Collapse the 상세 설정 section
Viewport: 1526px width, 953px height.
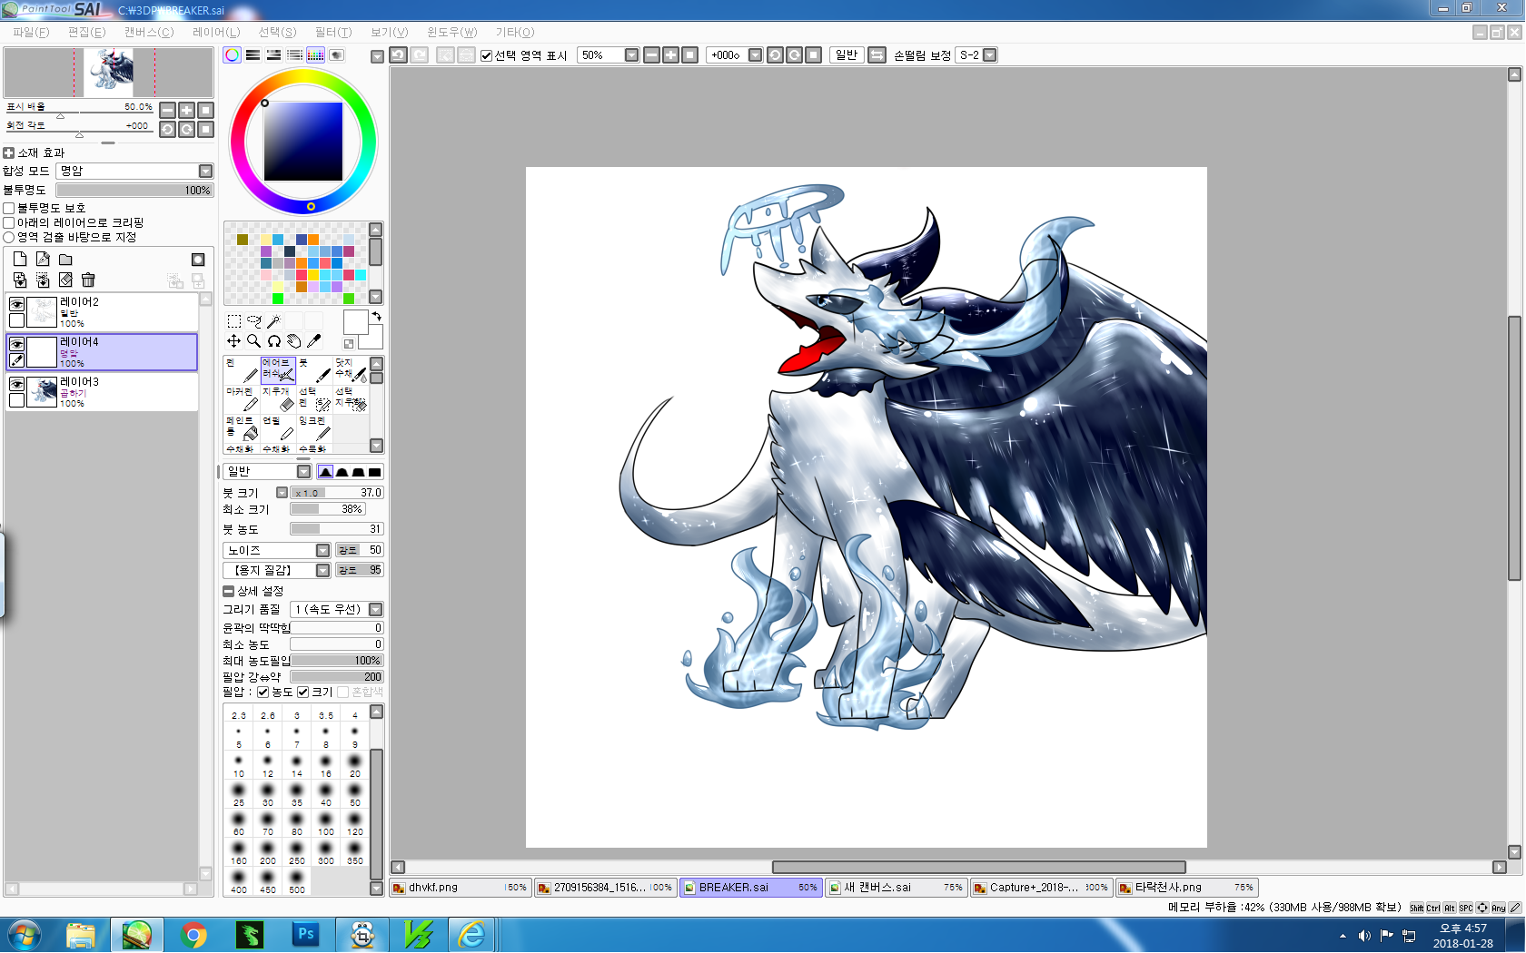coord(229,592)
